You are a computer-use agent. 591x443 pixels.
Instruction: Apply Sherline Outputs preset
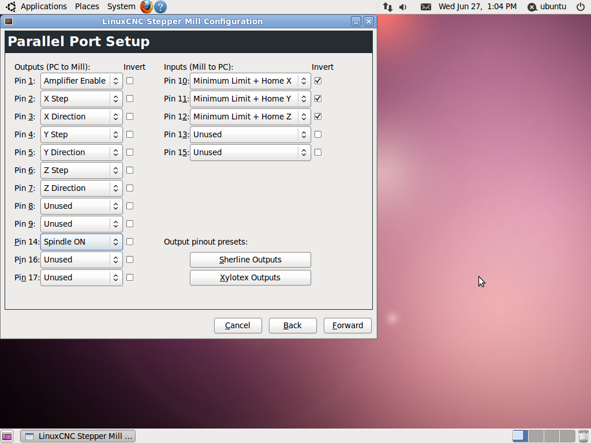tap(250, 260)
